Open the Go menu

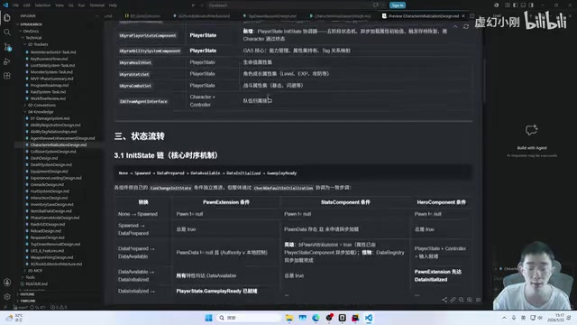71,5
